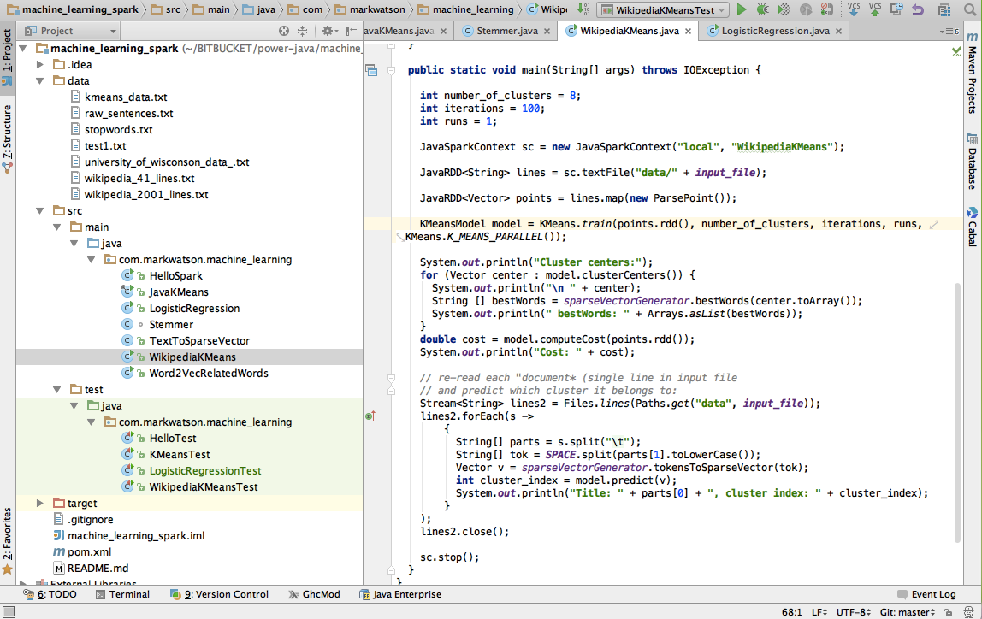The width and height of the screenshot is (982, 619).
Task: Revert changes with purple undo arrow
Action: [x=918, y=9]
